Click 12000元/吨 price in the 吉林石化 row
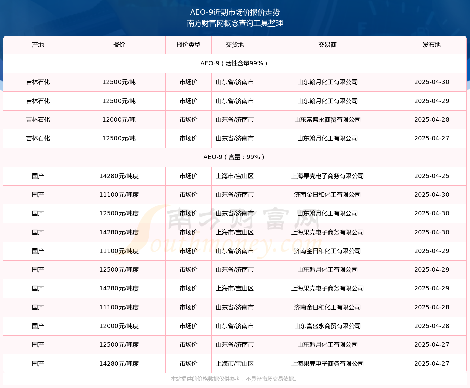 119,120
